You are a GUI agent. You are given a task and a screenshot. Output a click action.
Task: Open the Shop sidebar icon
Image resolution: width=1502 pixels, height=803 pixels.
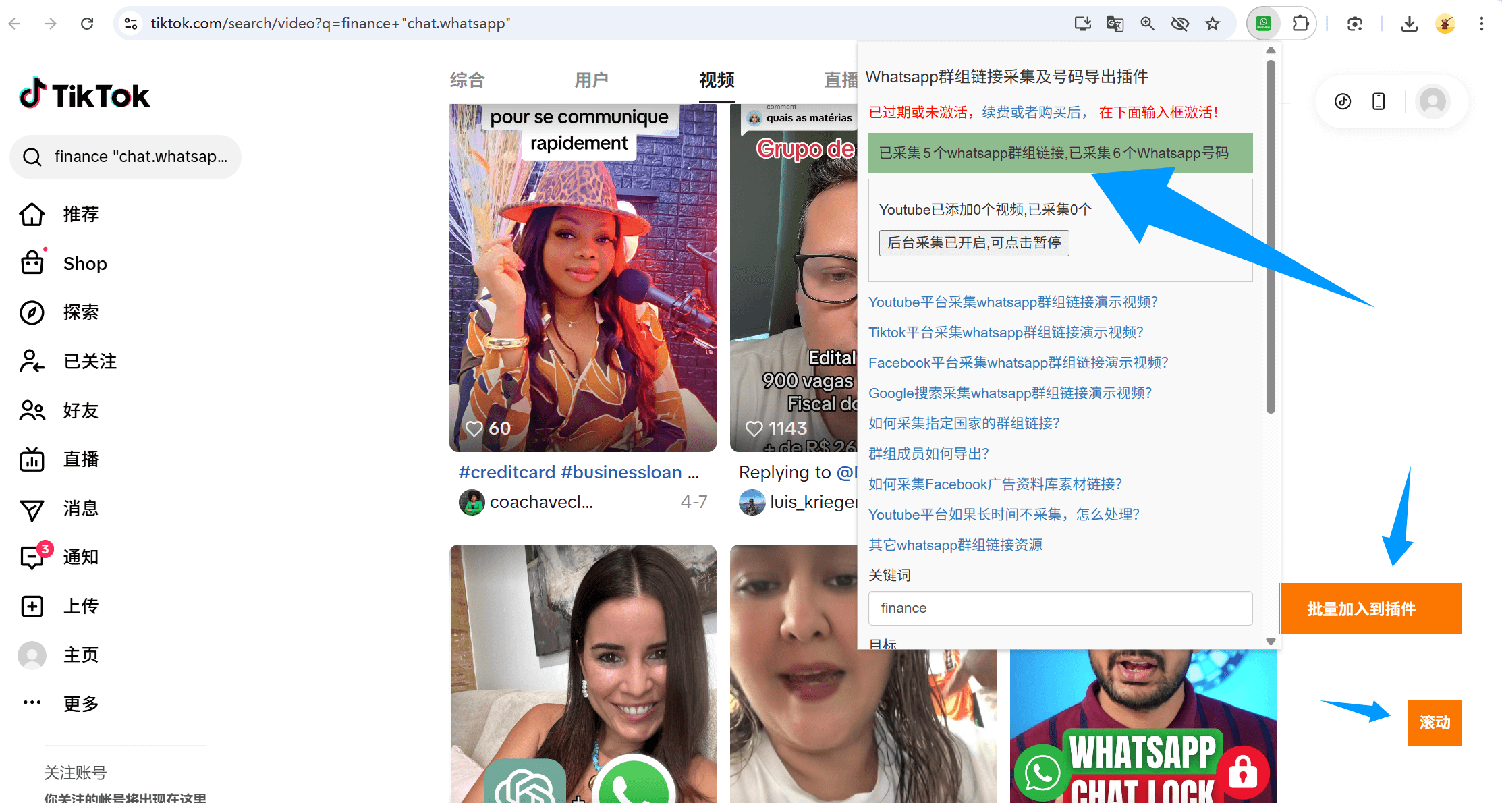pos(32,263)
